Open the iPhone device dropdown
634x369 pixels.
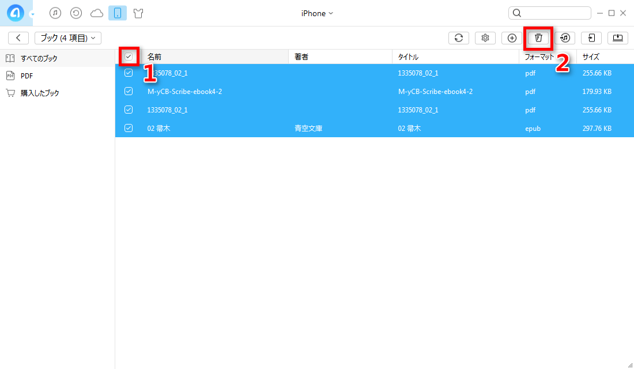(x=316, y=13)
